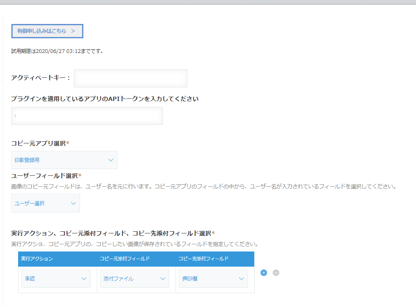
Task: Select the コピー先添付フィールド column header
Action: [x=203, y=259]
